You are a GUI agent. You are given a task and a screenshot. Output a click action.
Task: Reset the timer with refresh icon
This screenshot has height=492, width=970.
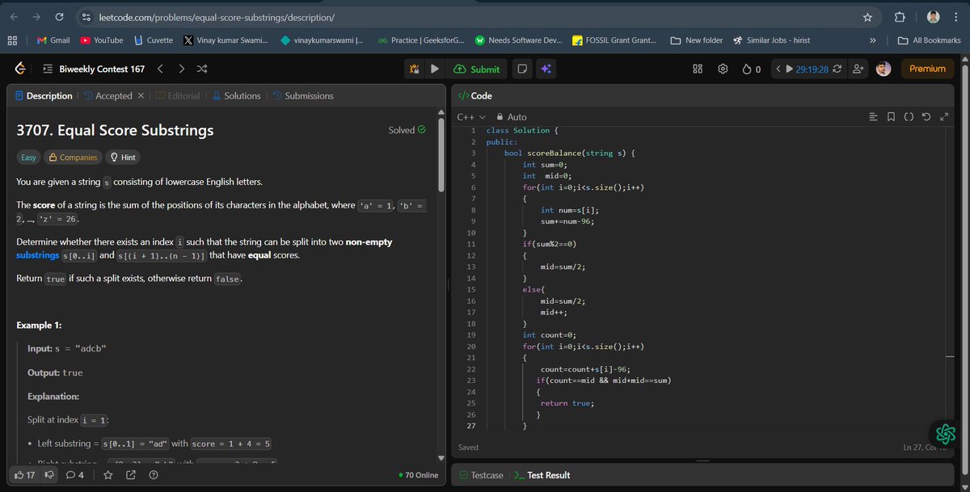click(x=837, y=69)
